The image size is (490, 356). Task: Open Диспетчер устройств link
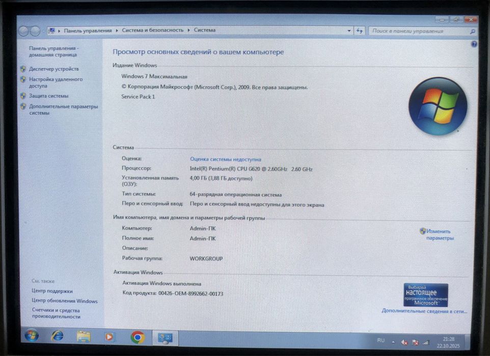click(54, 69)
